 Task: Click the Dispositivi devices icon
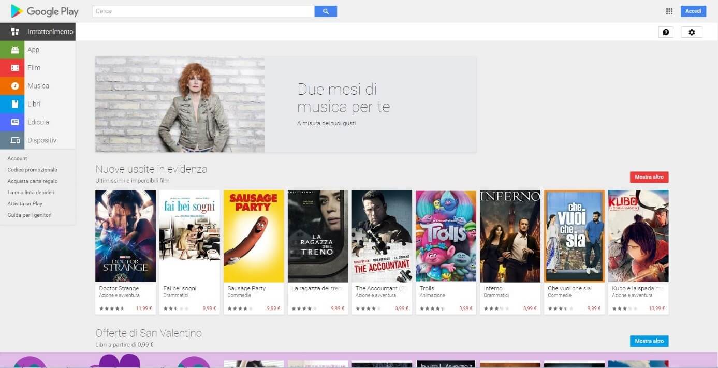tap(15, 140)
